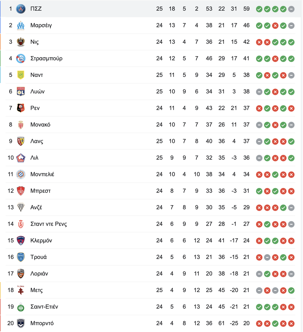Select the Ρεν team crest

(x=21, y=108)
